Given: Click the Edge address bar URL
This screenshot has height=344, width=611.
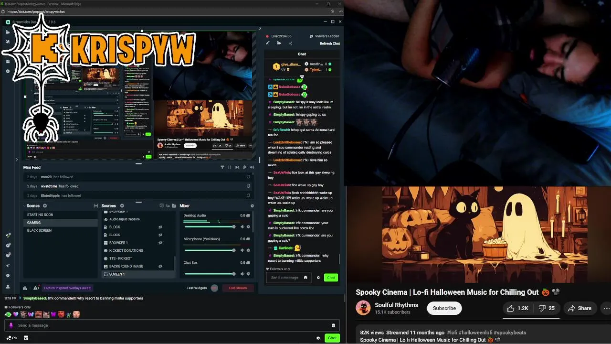Looking at the screenshot, I should pos(36,11).
